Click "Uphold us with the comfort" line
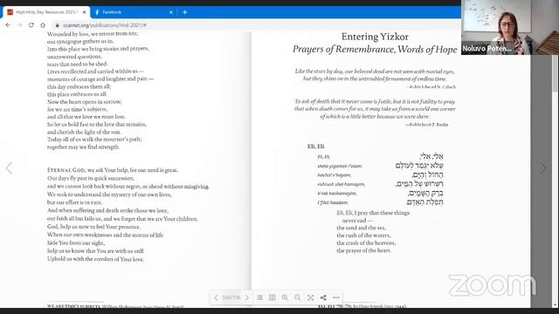The image size is (559, 314). pyautogui.click(x=95, y=259)
